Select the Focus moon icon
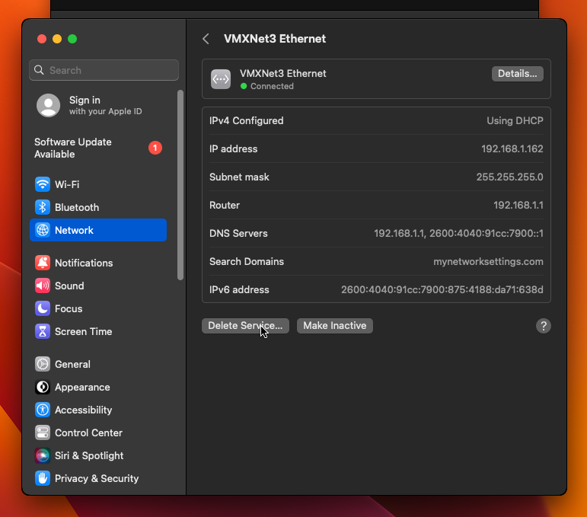Screen dimensions: 587x517 (43, 308)
